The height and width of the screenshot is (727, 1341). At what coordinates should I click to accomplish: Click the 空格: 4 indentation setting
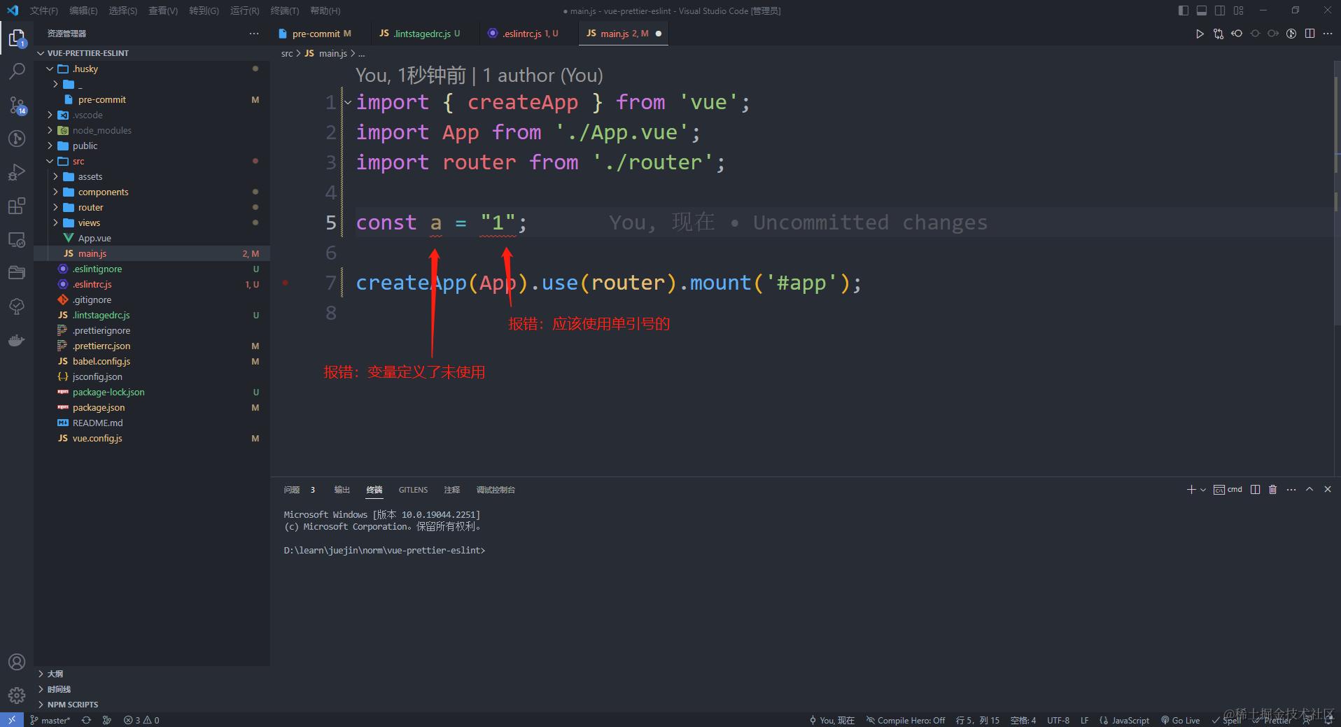1023,720
